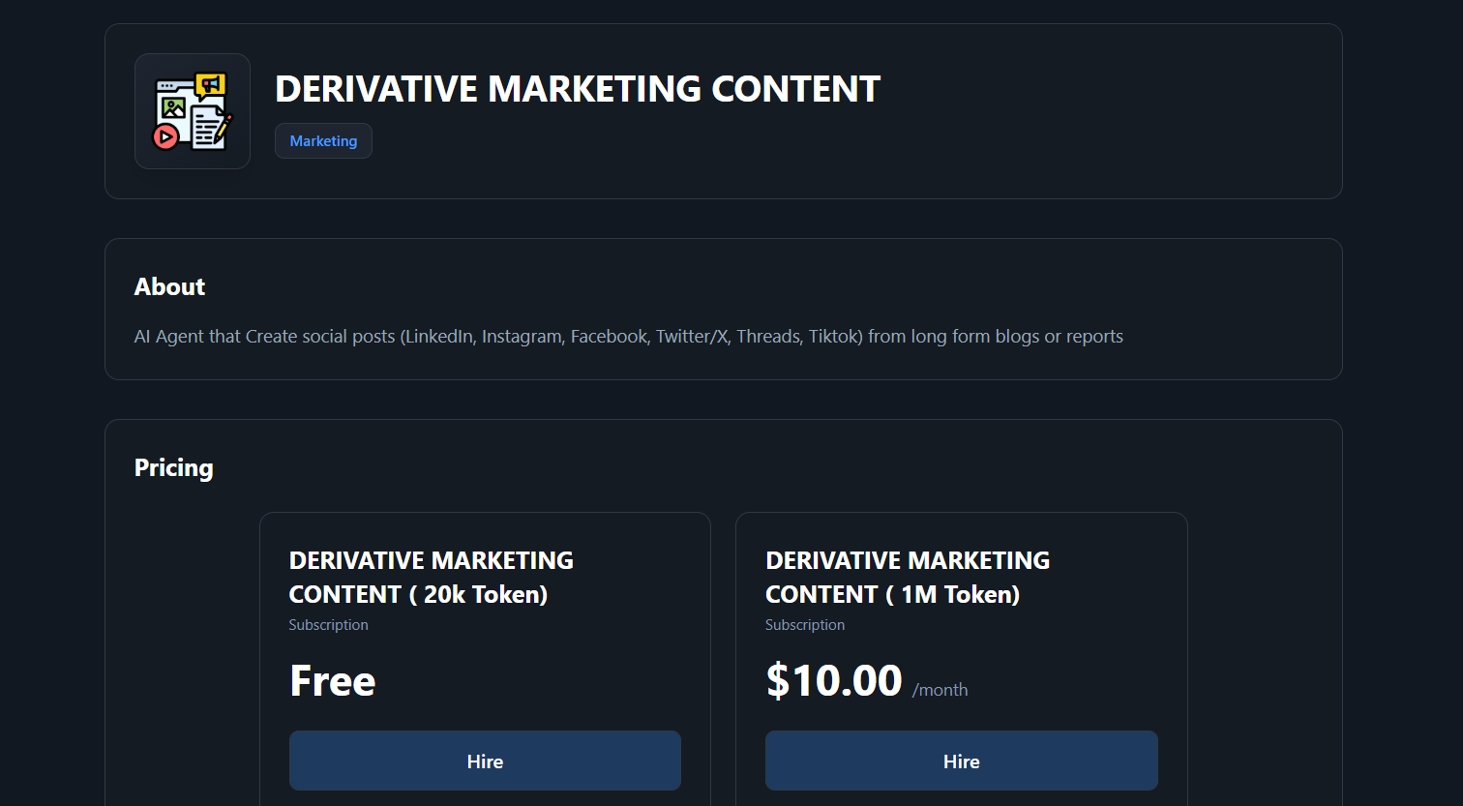Click the 1M Token plan title
The image size is (1463, 806).
(907, 577)
